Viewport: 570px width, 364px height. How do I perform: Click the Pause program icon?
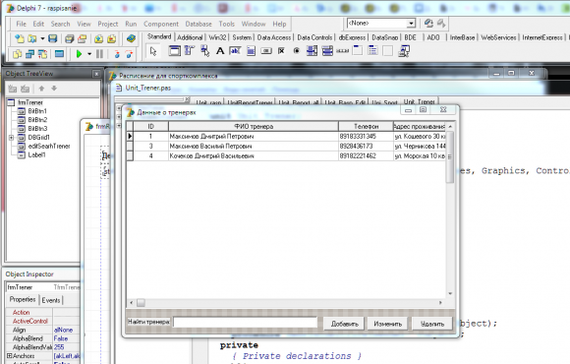click(x=99, y=54)
